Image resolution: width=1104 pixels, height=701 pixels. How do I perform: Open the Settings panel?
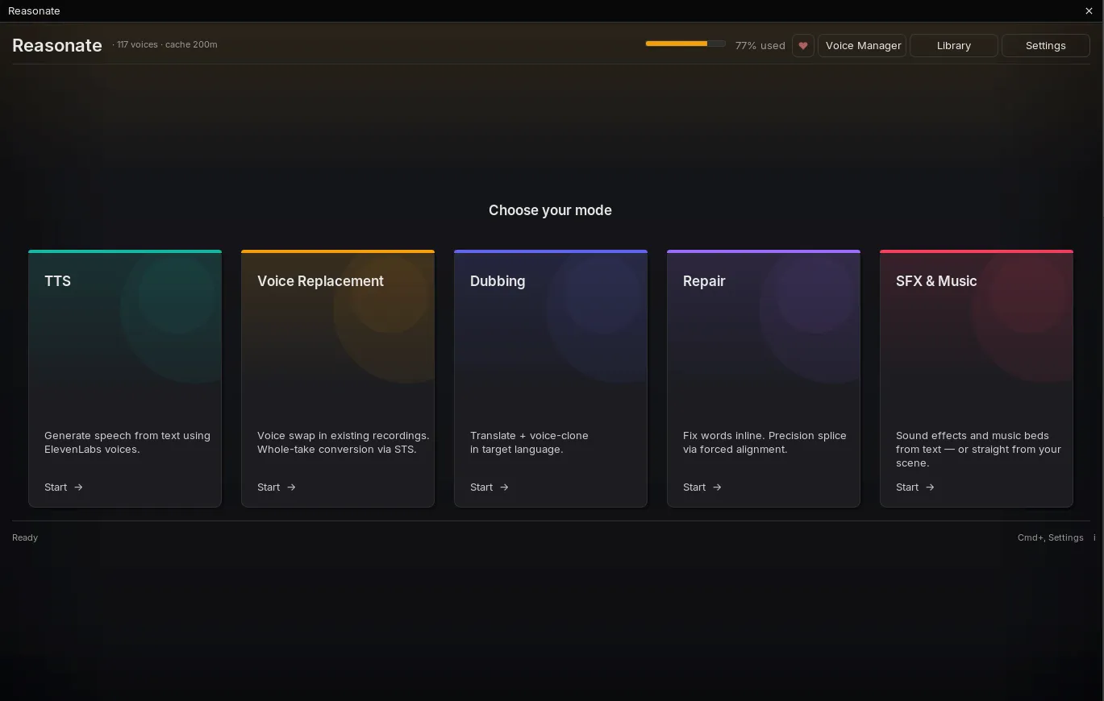tap(1046, 46)
